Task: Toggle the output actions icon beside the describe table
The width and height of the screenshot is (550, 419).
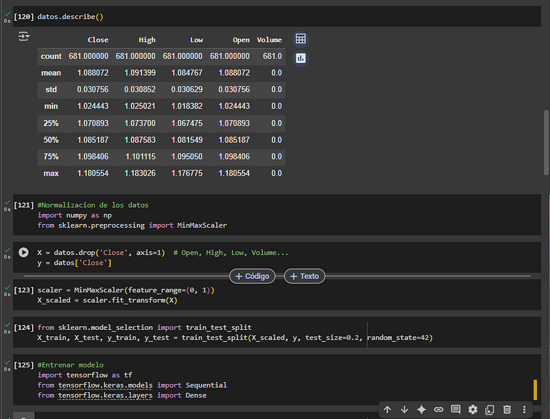Action: 24,36
